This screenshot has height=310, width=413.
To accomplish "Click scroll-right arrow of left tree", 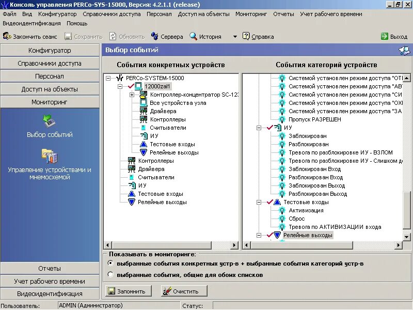I will pyautogui.click(x=234, y=245).
